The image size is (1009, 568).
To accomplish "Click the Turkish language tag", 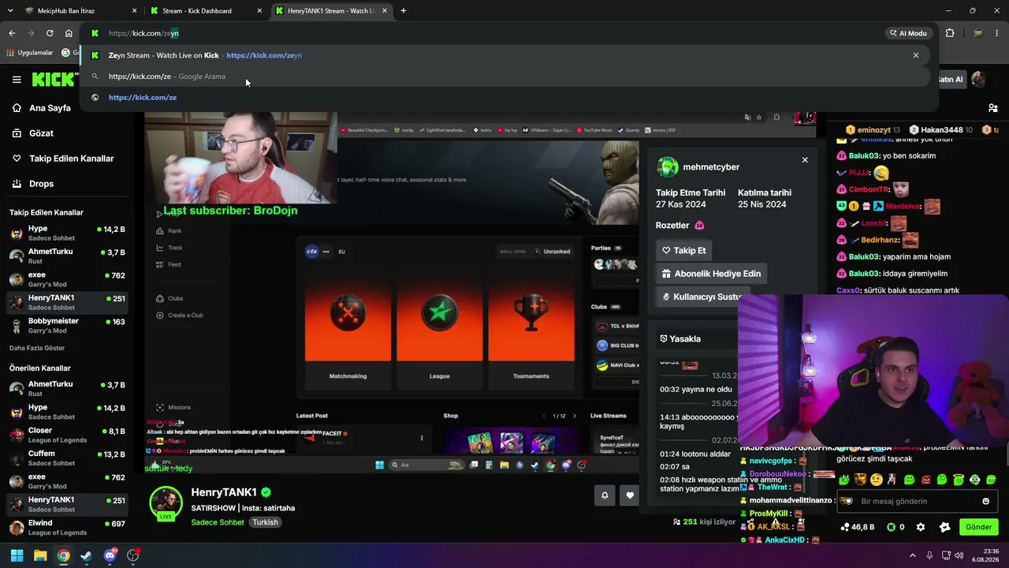I will pos(265,522).
